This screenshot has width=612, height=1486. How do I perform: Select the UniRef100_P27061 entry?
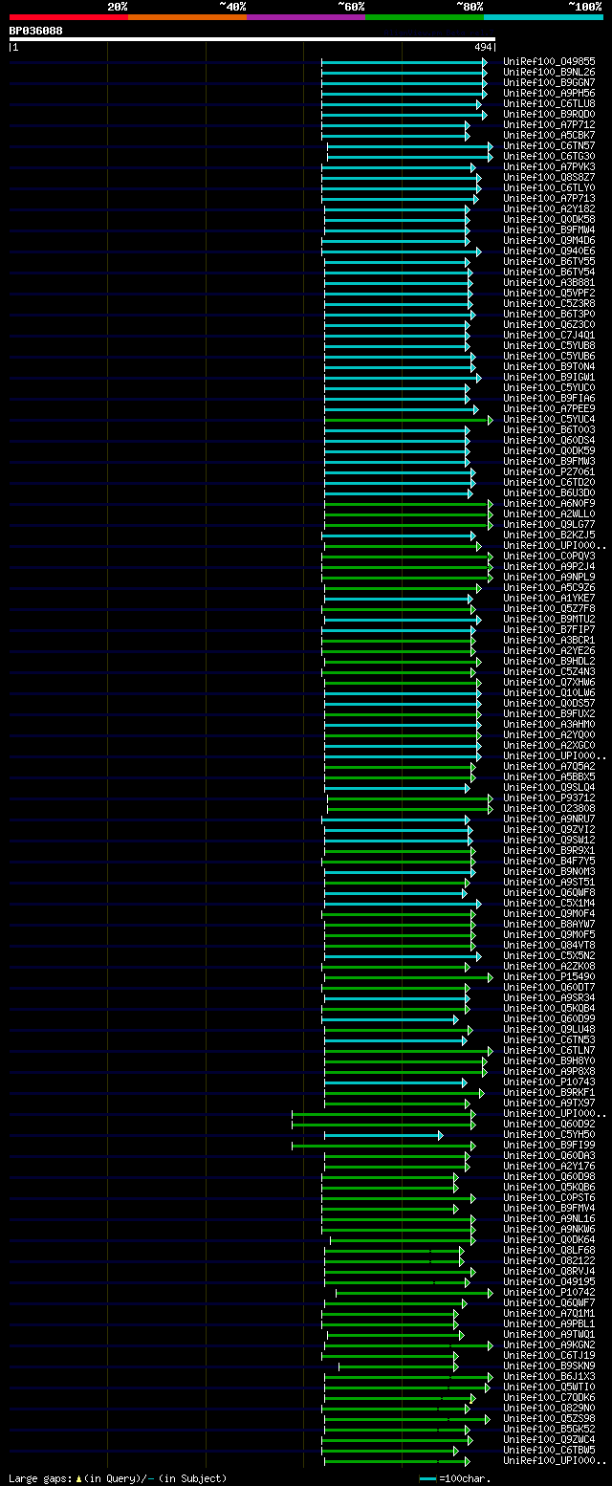pyautogui.click(x=550, y=471)
